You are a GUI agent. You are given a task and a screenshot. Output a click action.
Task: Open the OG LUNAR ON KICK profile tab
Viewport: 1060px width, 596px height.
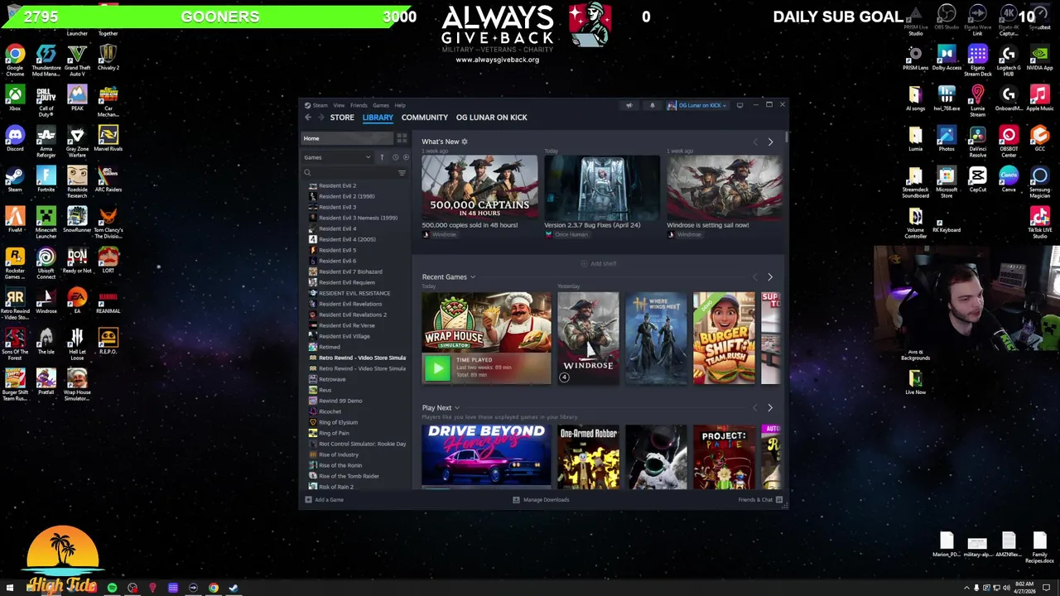492,118
